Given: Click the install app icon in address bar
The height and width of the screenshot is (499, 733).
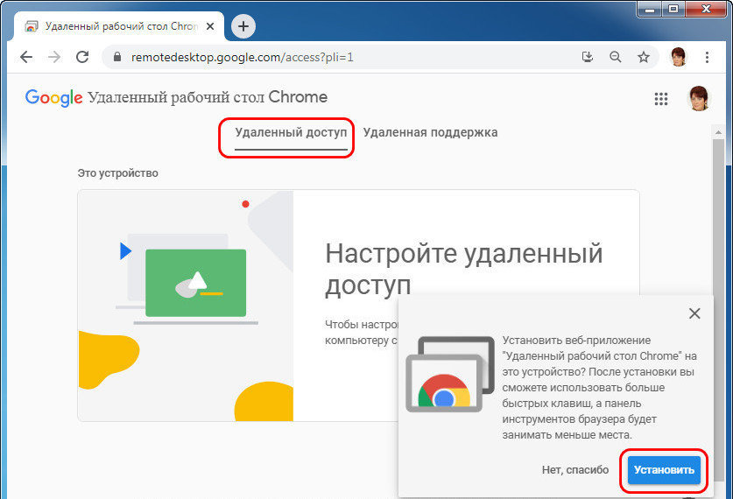Looking at the screenshot, I should (x=588, y=58).
